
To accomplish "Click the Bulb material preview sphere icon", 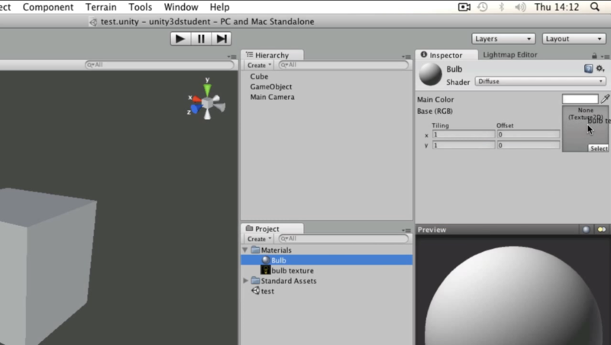I will (431, 74).
